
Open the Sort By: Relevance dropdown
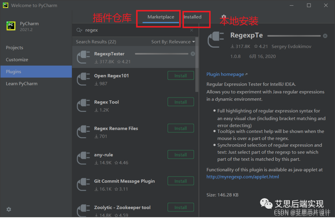click(173, 42)
